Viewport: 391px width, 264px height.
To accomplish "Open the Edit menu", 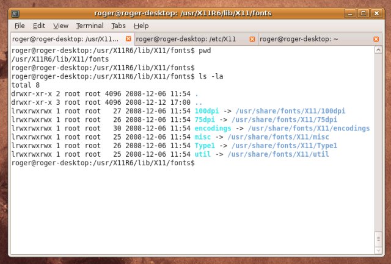I will point(39,26).
